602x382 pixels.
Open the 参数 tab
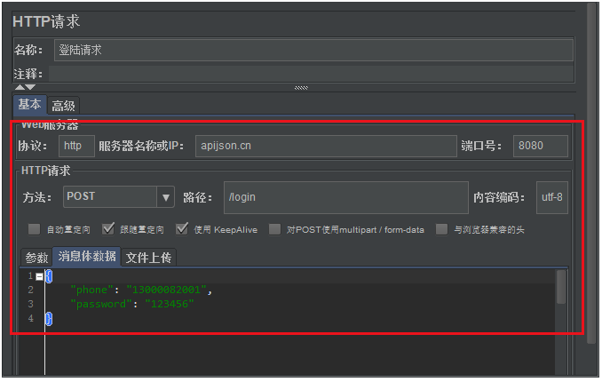click(36, 258)
